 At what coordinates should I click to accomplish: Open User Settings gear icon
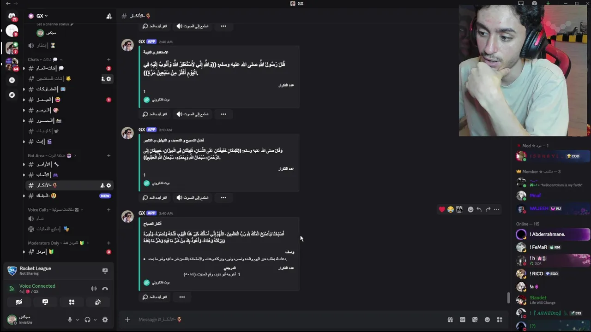coord(105,320)
